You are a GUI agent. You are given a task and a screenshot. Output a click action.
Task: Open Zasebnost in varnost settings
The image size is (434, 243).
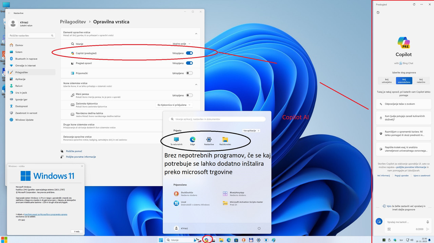pos(31,113)
